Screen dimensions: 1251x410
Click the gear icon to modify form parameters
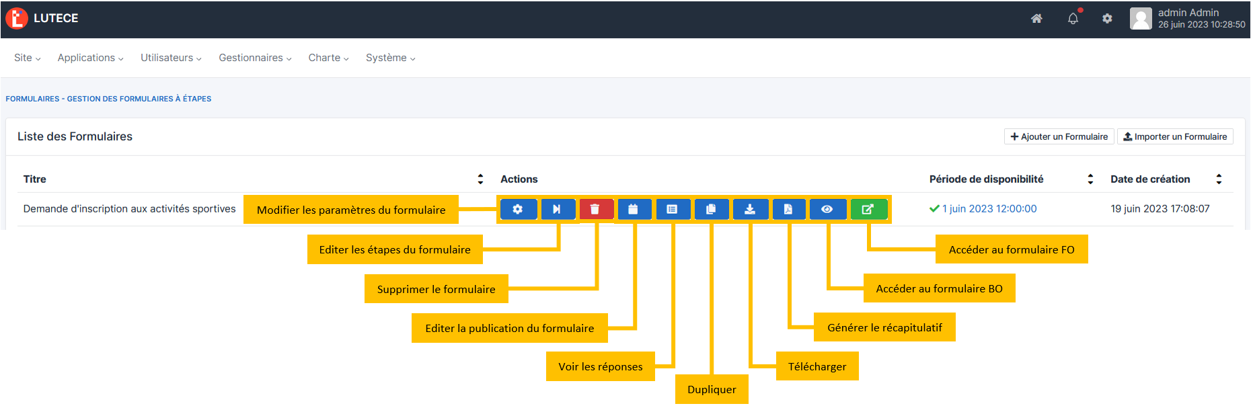518,209
